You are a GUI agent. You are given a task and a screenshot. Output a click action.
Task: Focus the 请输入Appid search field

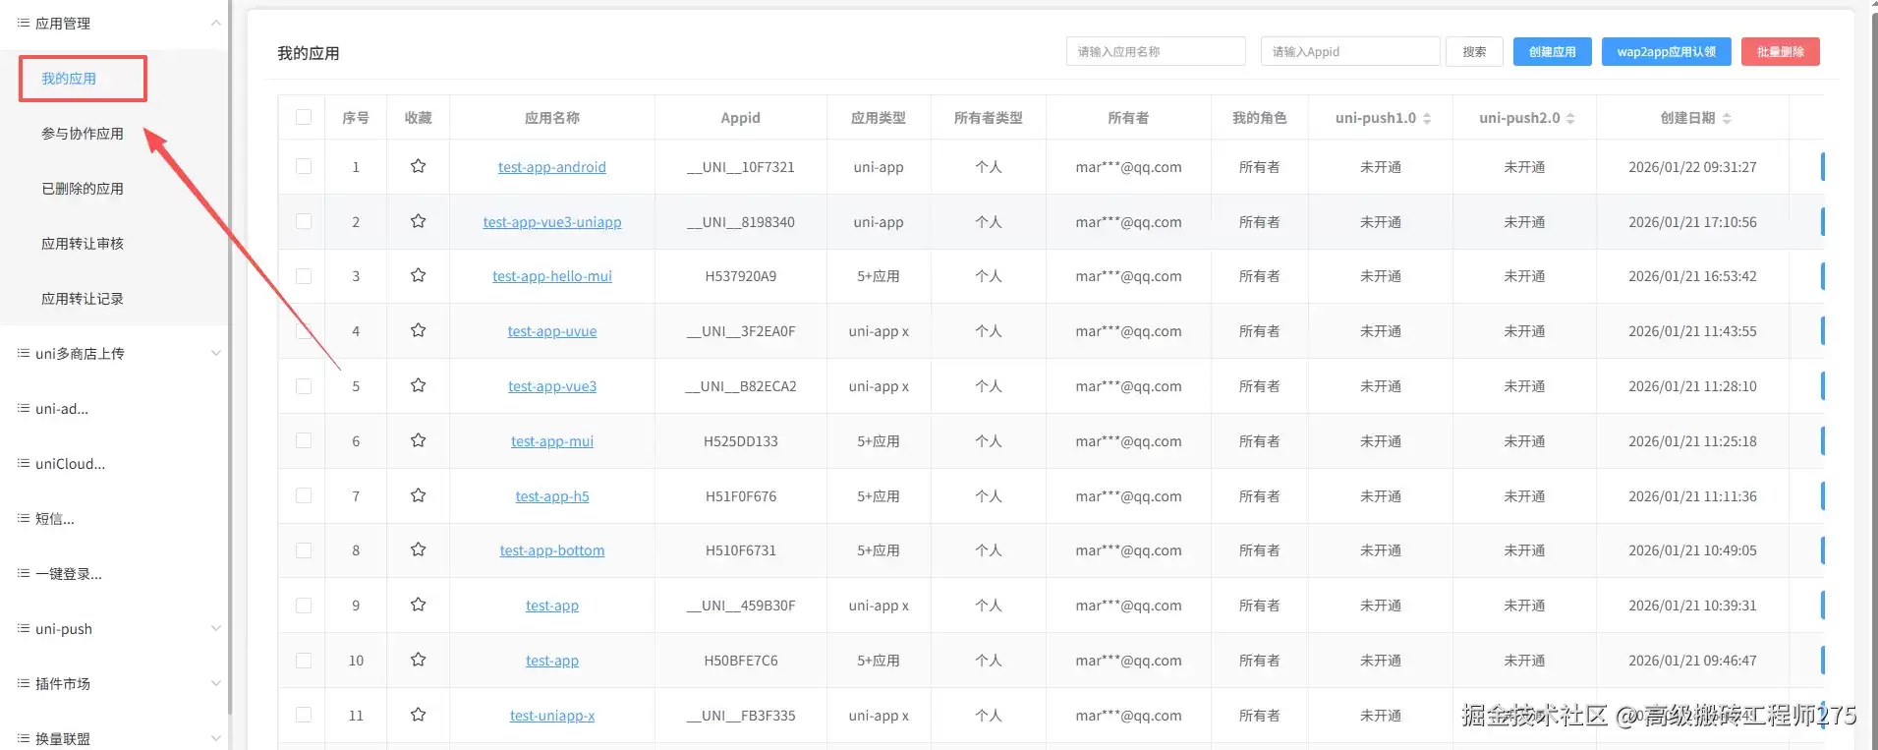(1350, 51)
